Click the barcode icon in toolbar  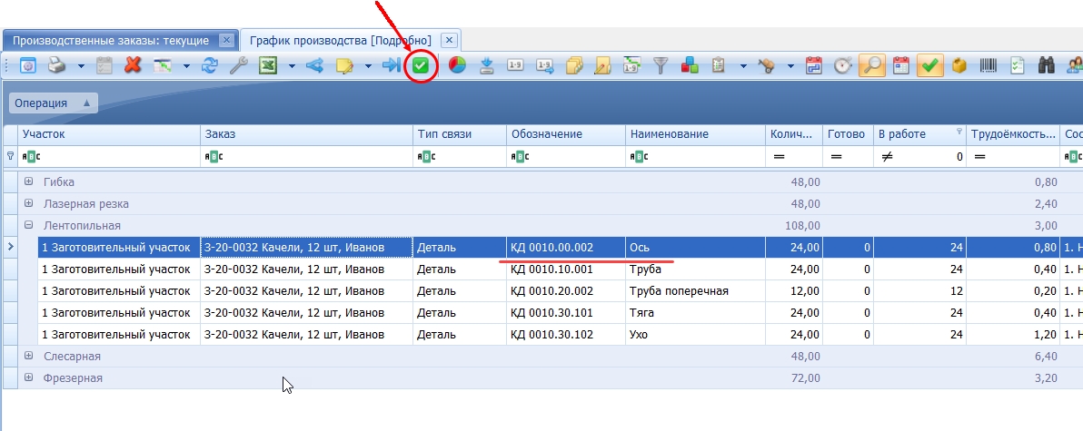pyautogui.click(x=989, y=66)
